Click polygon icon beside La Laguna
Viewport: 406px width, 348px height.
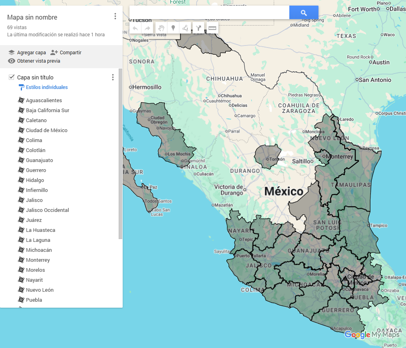click(x=21, y=240)
